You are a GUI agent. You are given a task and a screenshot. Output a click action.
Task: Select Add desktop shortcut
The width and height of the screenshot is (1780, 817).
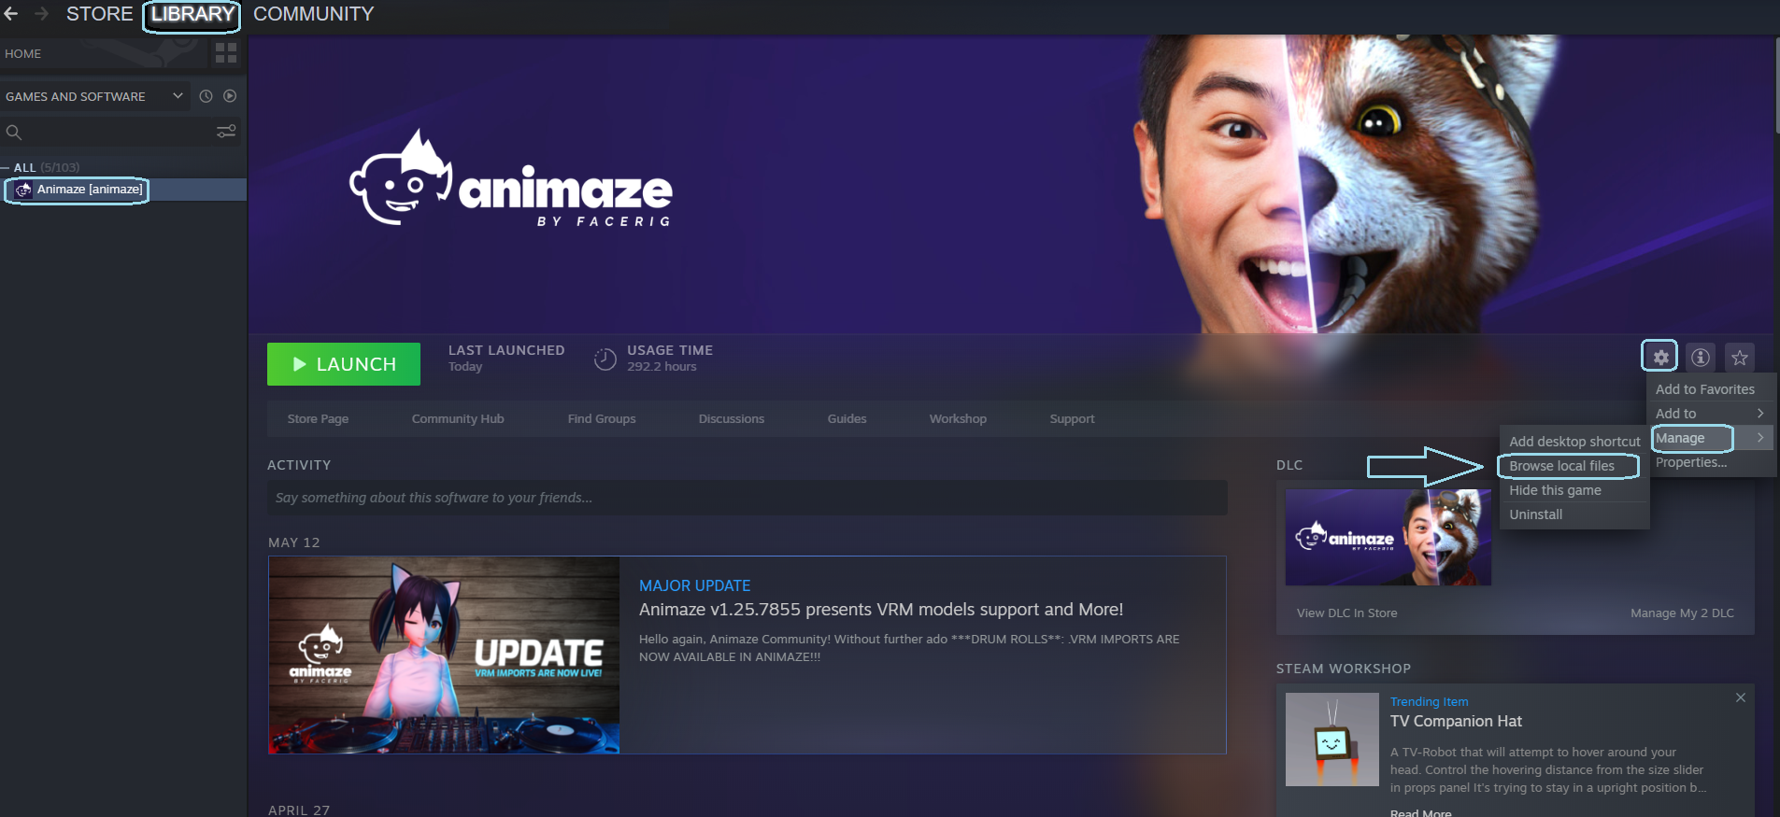[1574, 442]
